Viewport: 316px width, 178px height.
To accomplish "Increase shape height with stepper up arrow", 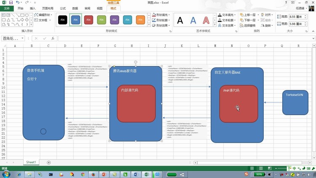I will tap(305, 16).
